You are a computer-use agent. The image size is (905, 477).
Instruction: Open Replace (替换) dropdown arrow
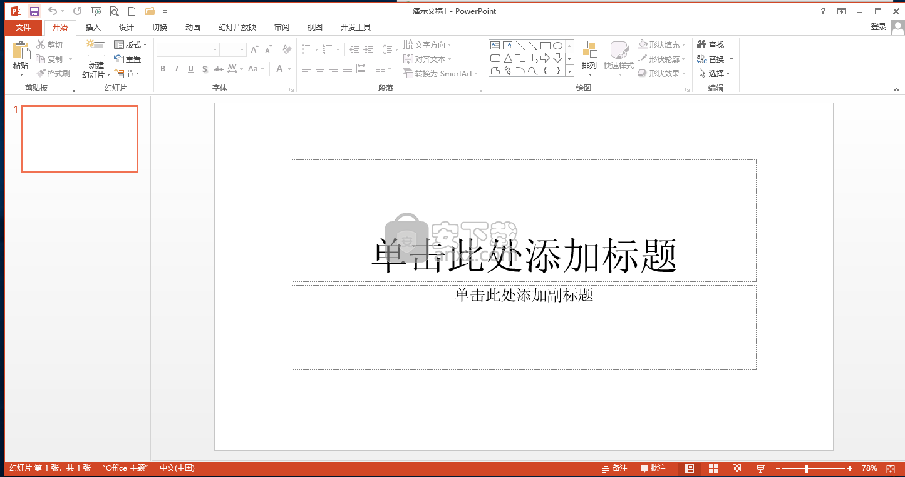click(732, 59)
